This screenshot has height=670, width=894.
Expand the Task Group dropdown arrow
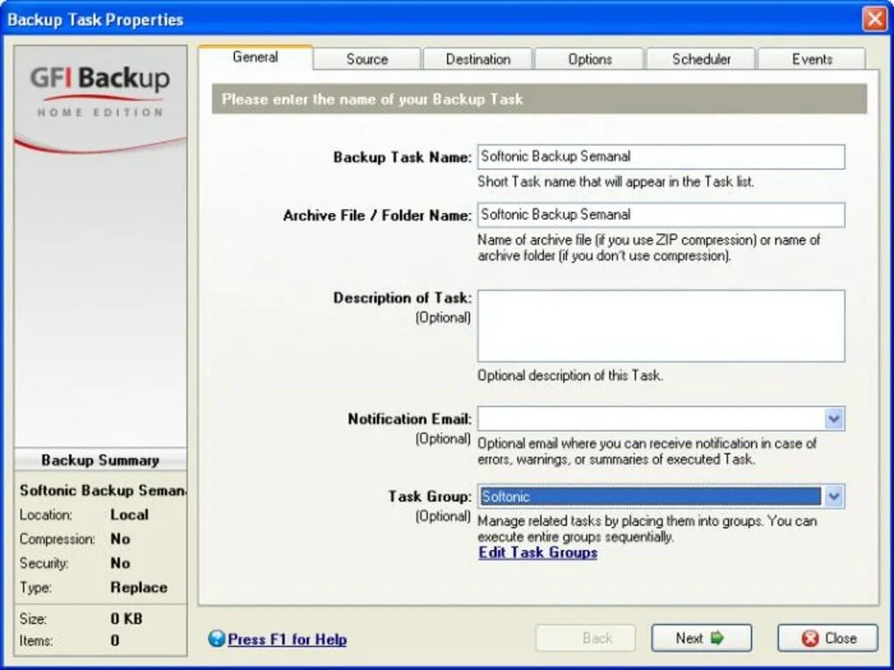(834, 497)
